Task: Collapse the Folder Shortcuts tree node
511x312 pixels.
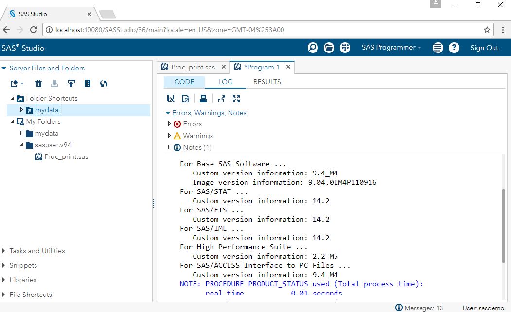Action: pyautogui.click(x=12, y=98)
